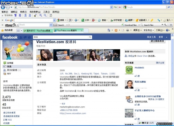174x126 pixels.
Task: Open the 聊天室 (17) chat bar
Action: (153, 123)
